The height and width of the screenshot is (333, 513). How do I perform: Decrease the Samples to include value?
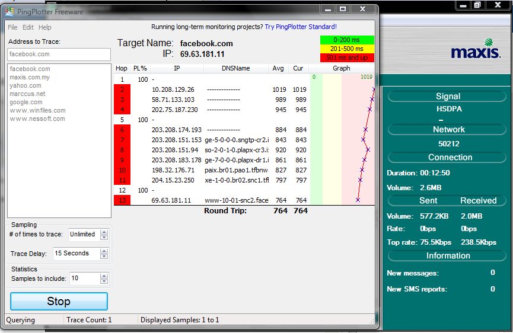[104, 281]
